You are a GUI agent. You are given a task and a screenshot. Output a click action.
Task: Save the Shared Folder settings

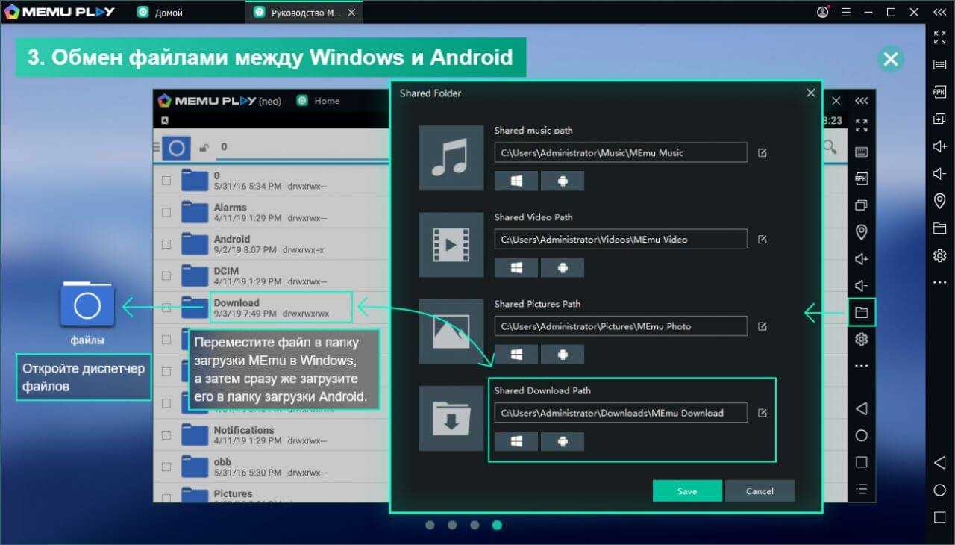tap(687, 490)
